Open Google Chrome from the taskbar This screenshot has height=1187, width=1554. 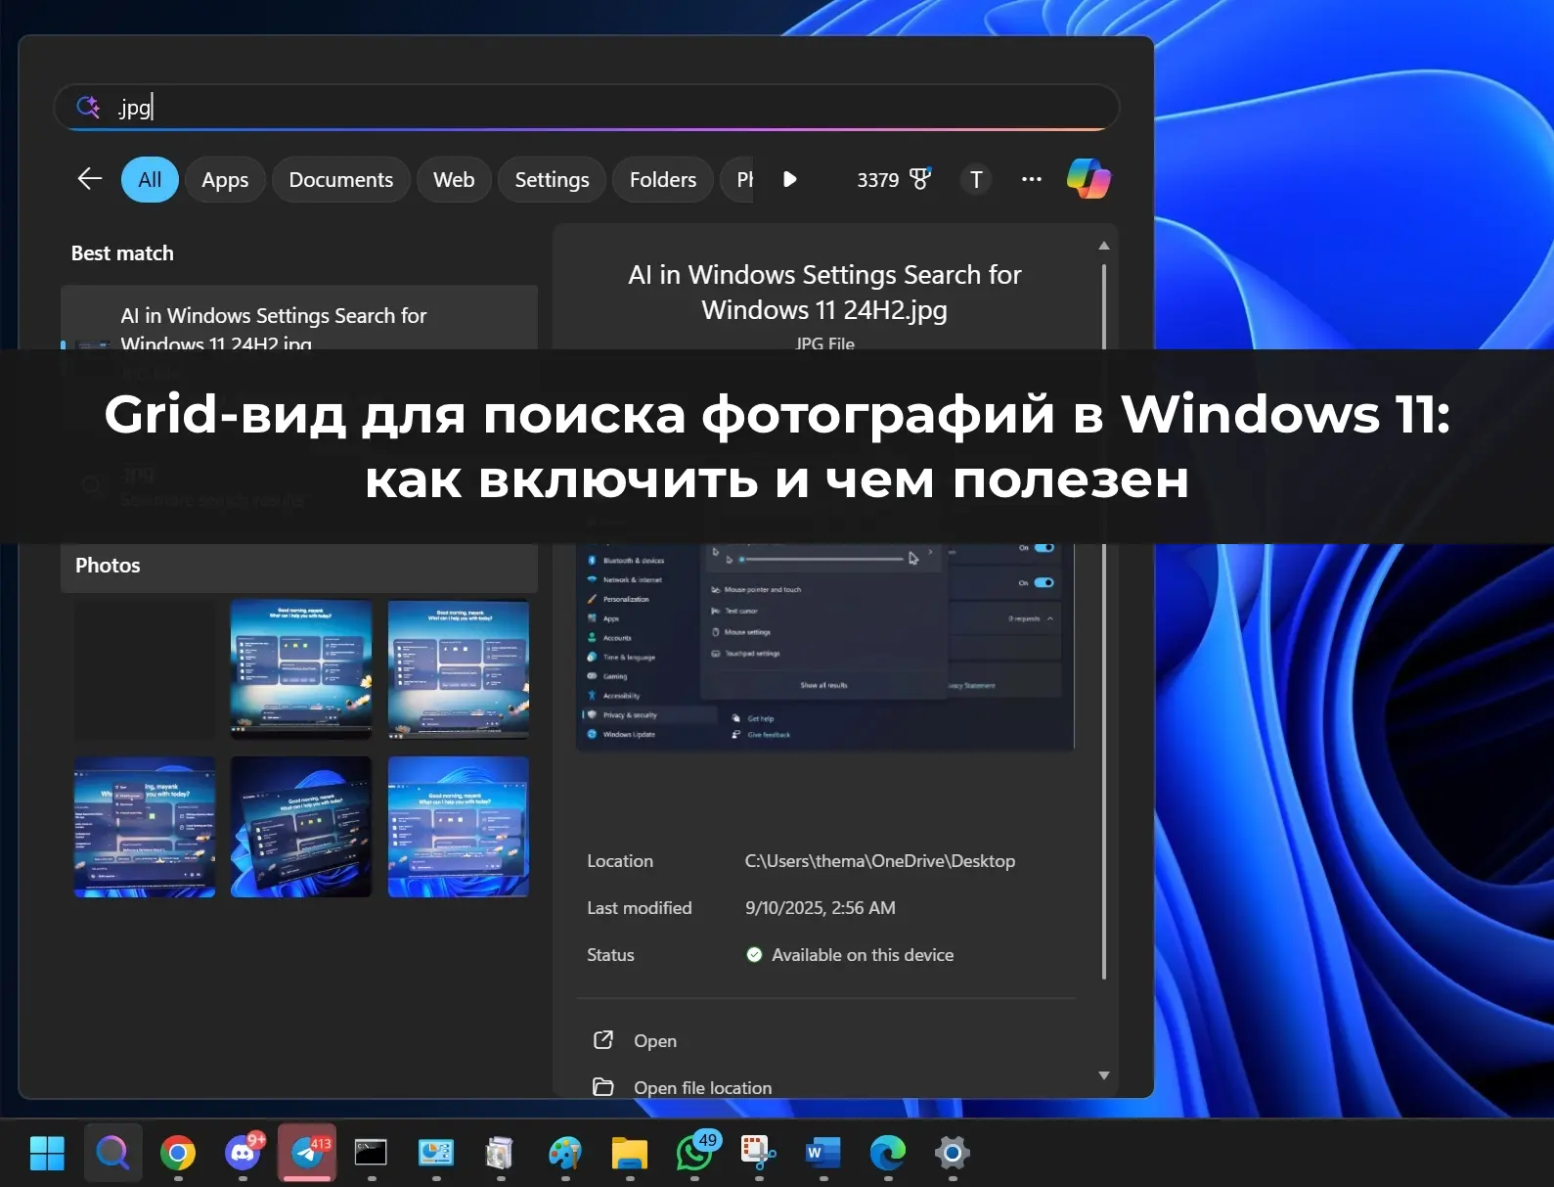(x=178, y=1153)
